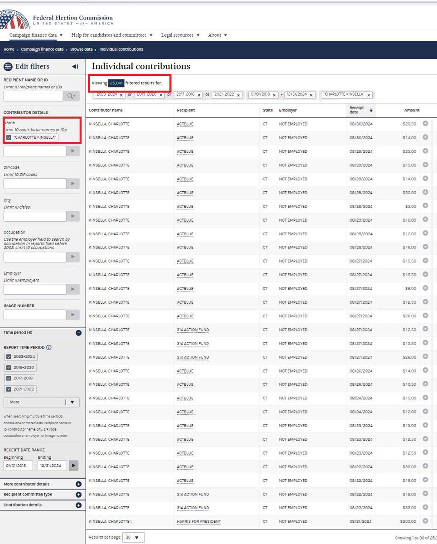Click the Image number input field
This screenshot has width=437, height=544.
(35, 315)
